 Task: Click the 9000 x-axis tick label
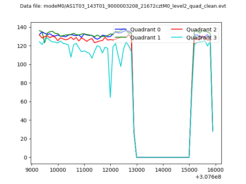click(x=32, y=169)
